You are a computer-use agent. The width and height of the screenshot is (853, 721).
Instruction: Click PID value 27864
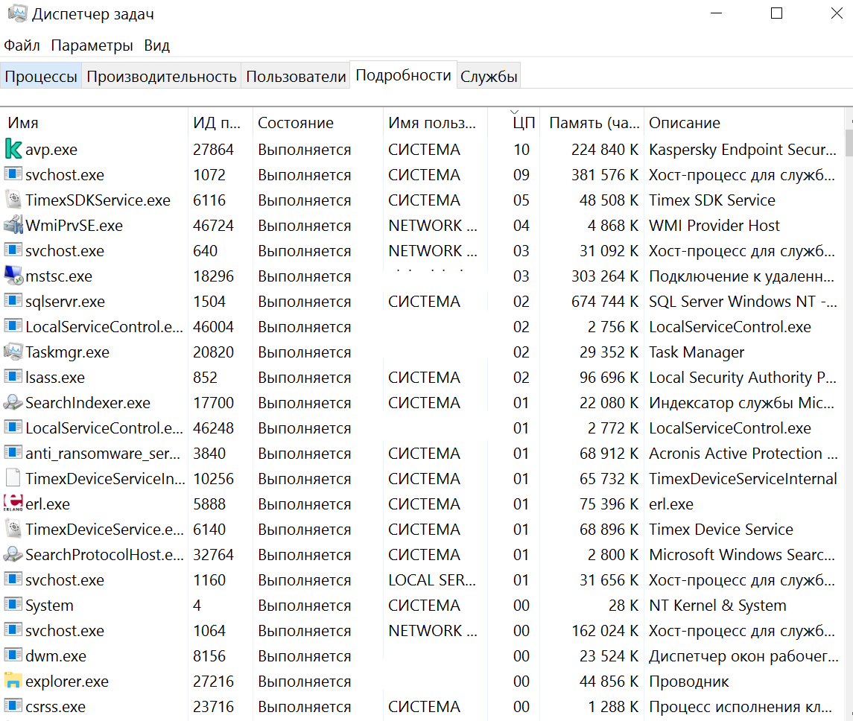point(213,150)
